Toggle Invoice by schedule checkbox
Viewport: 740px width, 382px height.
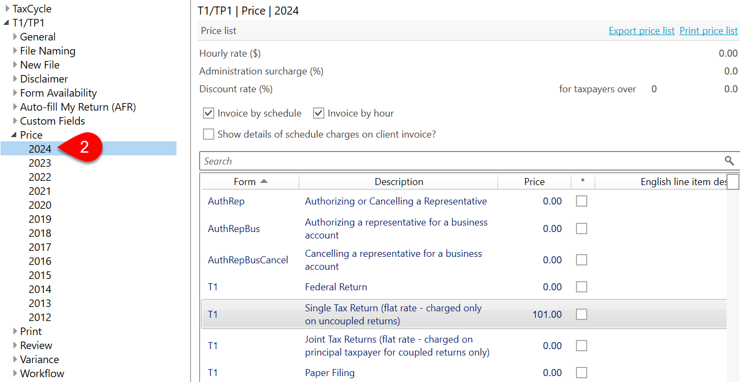pyautogui.click(x=208, y=113)
